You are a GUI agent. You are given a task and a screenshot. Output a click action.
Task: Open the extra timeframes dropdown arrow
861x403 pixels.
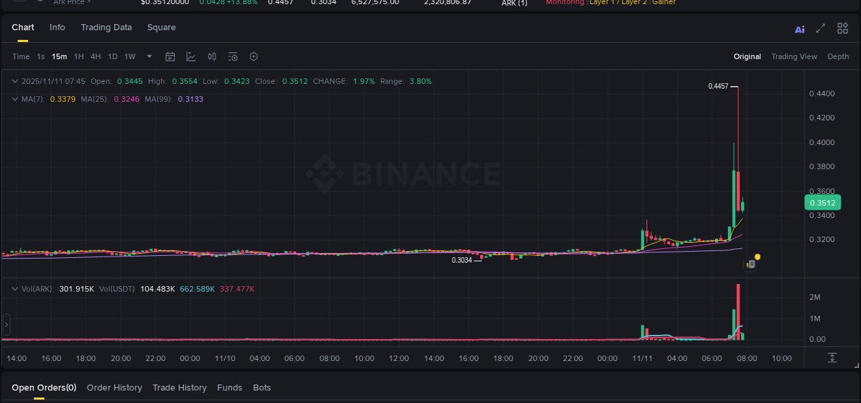[x=148, y=56]
